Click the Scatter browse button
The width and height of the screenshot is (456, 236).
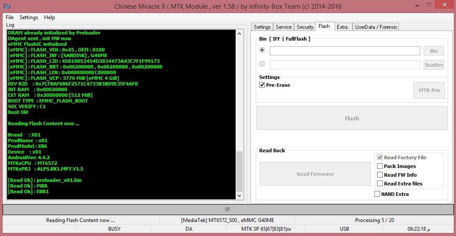pos(434,65)
